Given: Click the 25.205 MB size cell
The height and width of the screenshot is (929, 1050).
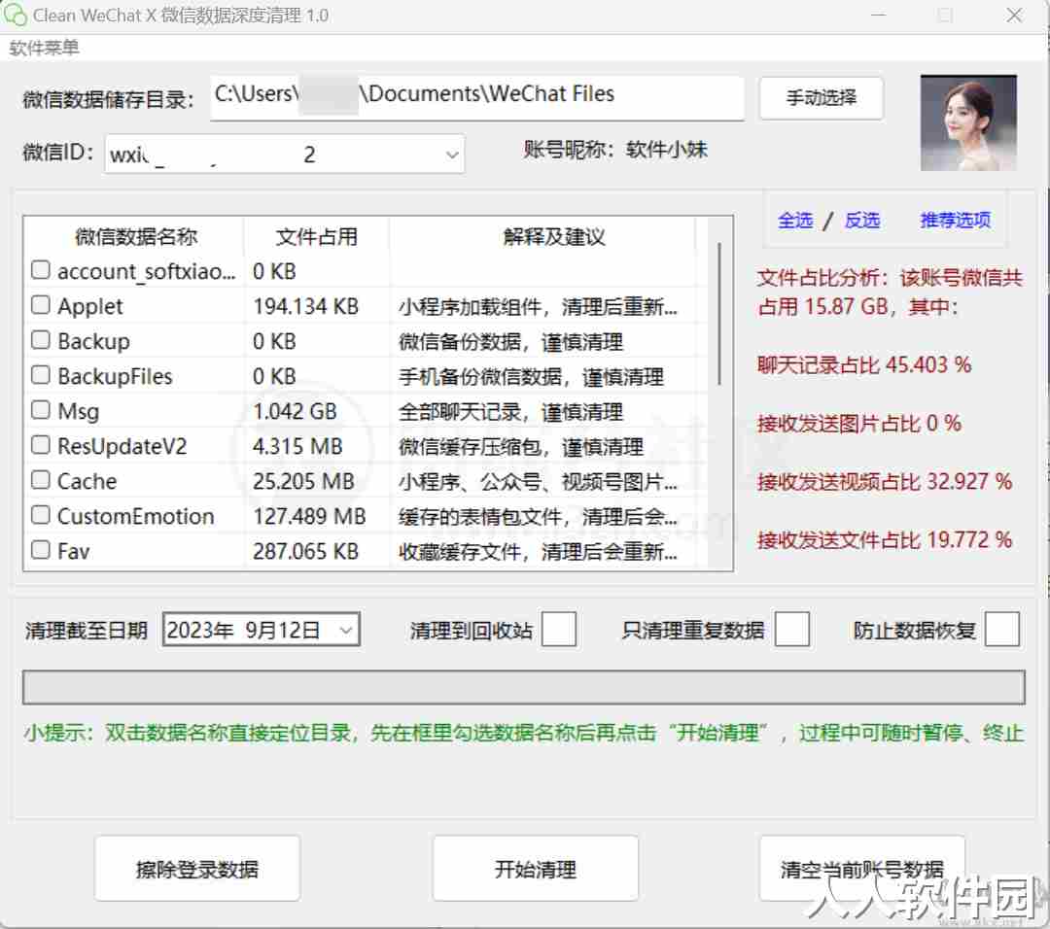Looking at the screenshot, I should (x=303, y=481).
